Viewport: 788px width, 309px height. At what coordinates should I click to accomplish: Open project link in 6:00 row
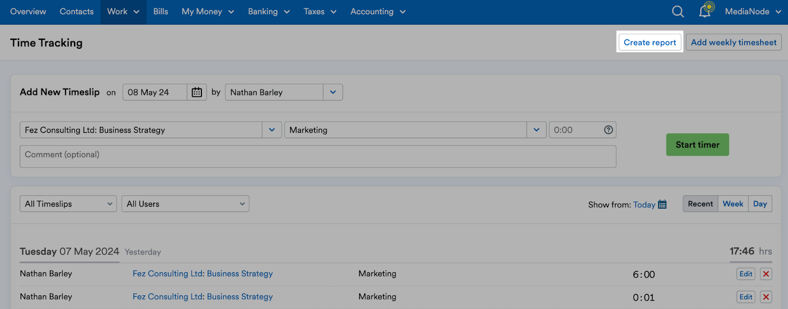point(202,274)
